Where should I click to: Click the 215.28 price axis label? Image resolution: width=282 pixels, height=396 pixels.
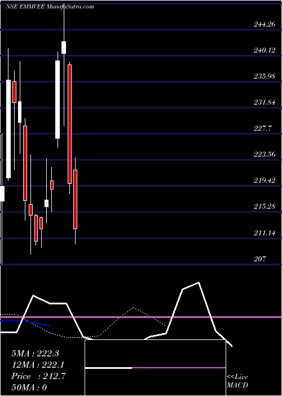(265, 206)
